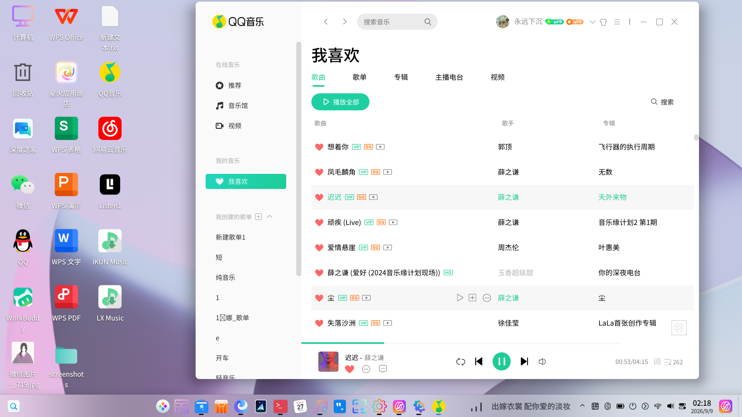Seek in the playback progress bar
The height and width of the screenshot is (417, 742).
pos(461,343)
